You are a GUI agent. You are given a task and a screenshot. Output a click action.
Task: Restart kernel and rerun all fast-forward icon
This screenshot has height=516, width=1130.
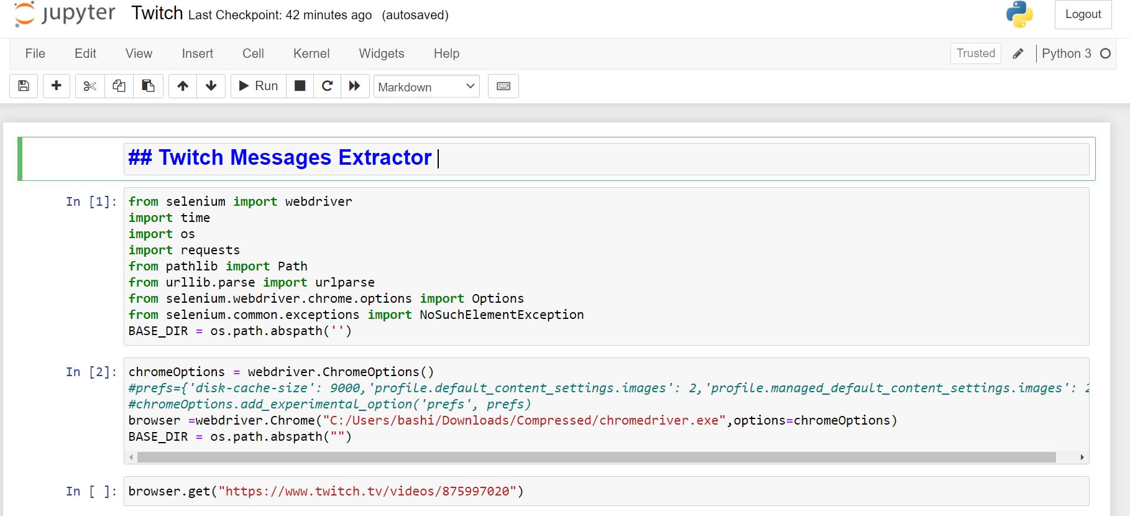click(x=354, y=86)
